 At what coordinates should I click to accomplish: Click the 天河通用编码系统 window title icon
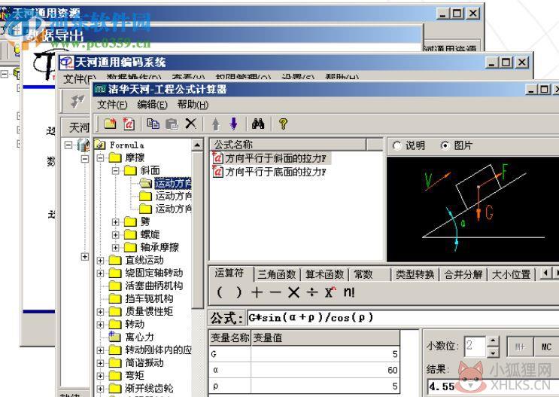66,63
